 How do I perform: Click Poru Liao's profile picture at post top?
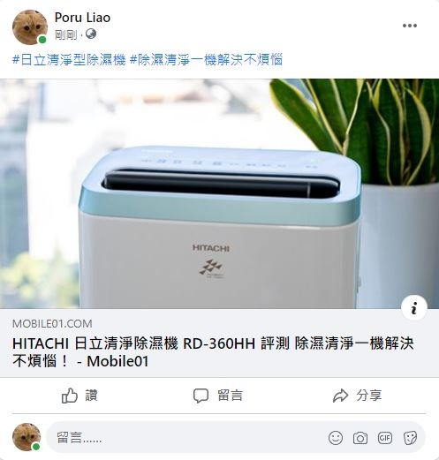tap(30, 27)
